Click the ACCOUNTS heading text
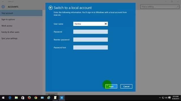The image size is (181, 101). click(13, 7)
